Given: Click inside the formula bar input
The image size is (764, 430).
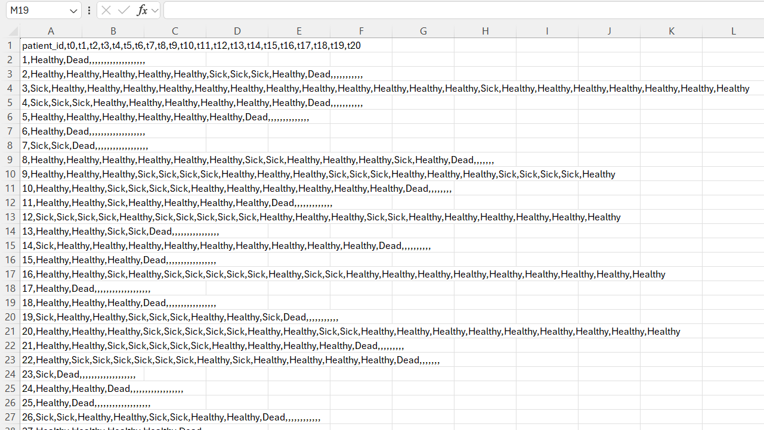Looking at the screenshot, I should tap(463, 10).
